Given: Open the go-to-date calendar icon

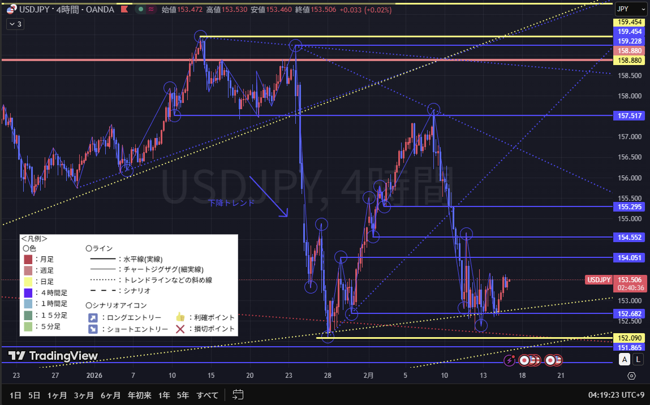Looking at the screenshot, I should pos(238,394).
